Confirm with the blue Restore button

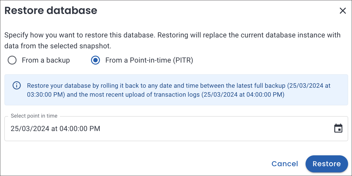click(x=327, y=164)
